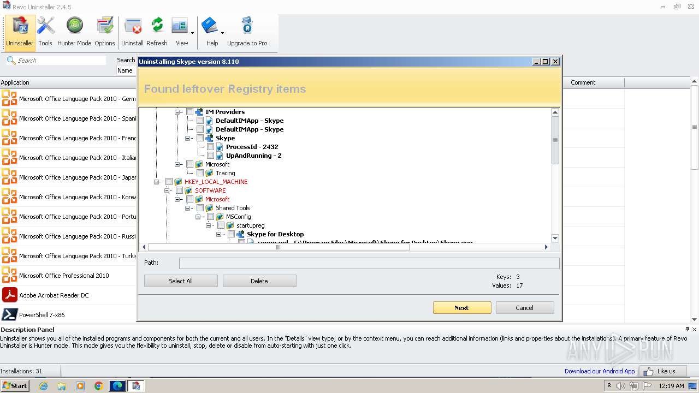
Task: Click the IM Providers registry key icon
Action: (199, 112)
